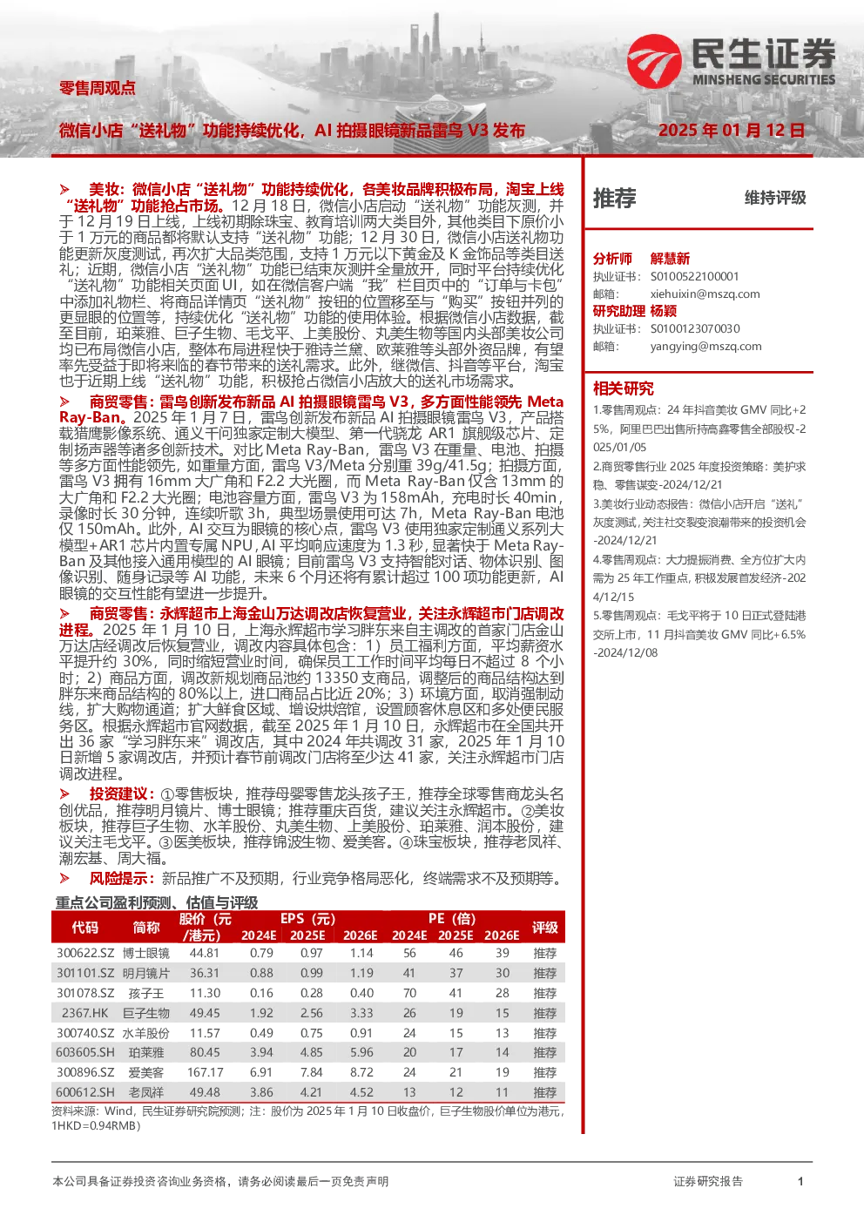Click company name '明月镜片'

point(146,973)
